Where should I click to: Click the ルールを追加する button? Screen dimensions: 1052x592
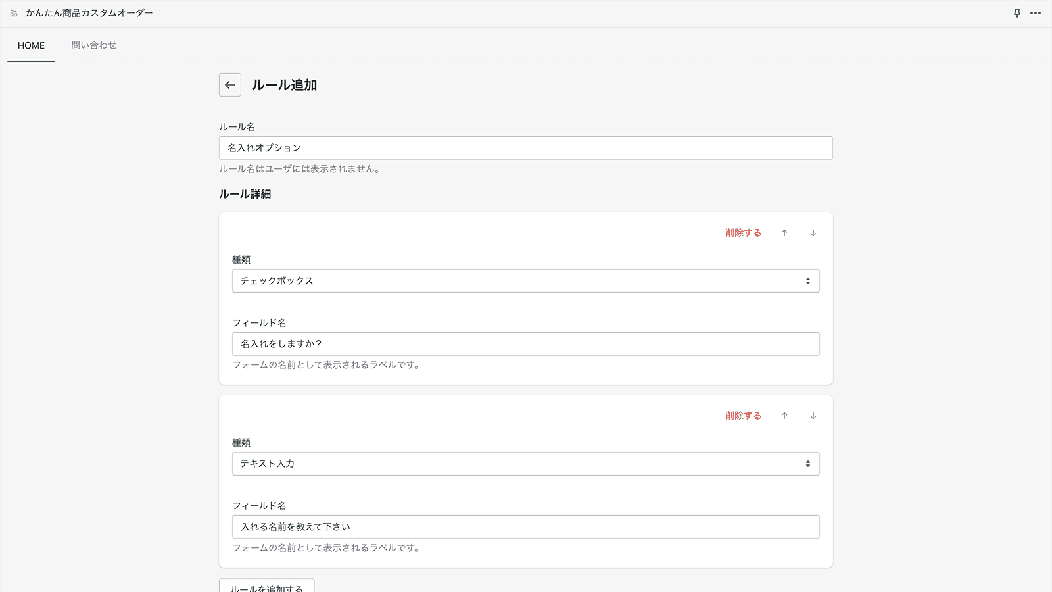pos(266,587)
